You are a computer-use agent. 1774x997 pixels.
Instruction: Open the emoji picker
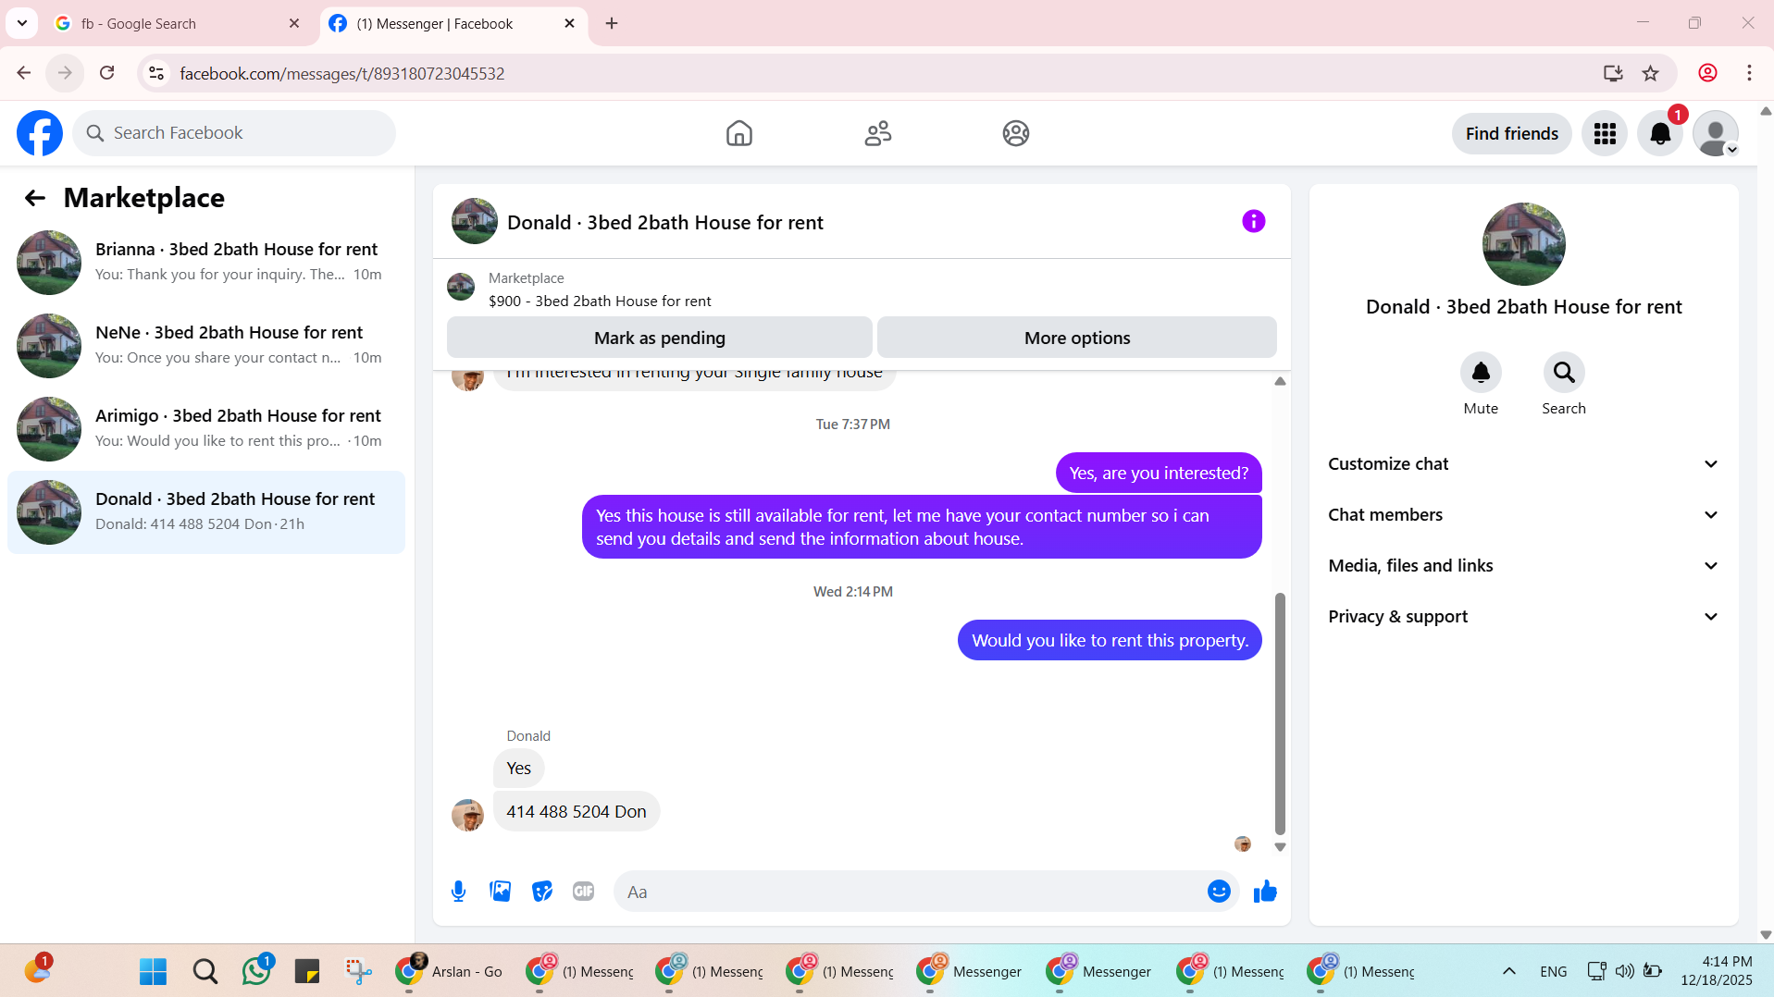pos(1219,892)
